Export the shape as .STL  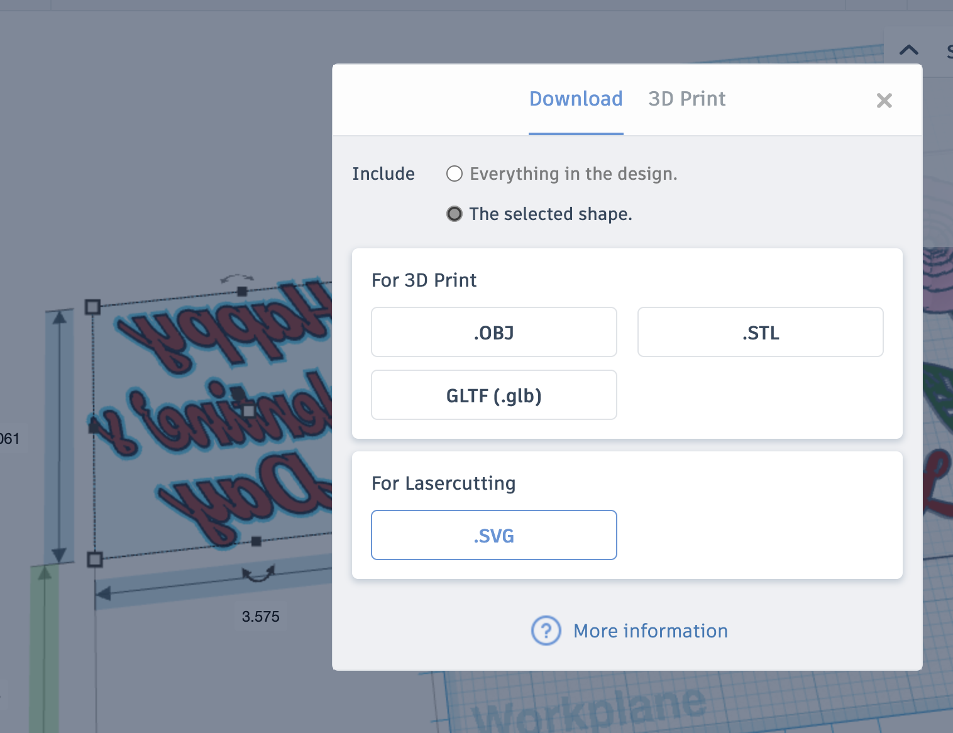761,332
